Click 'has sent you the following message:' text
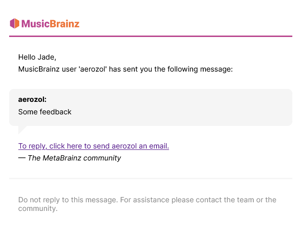This screenshot has width=301, height=234. [x=170, y=69]
